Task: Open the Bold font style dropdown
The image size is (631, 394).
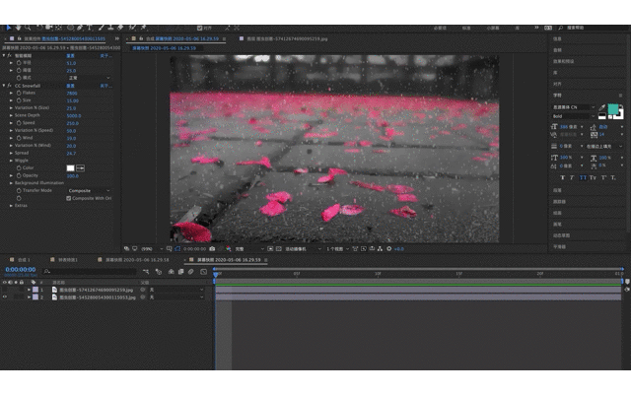Action: [x=573, y=116]
